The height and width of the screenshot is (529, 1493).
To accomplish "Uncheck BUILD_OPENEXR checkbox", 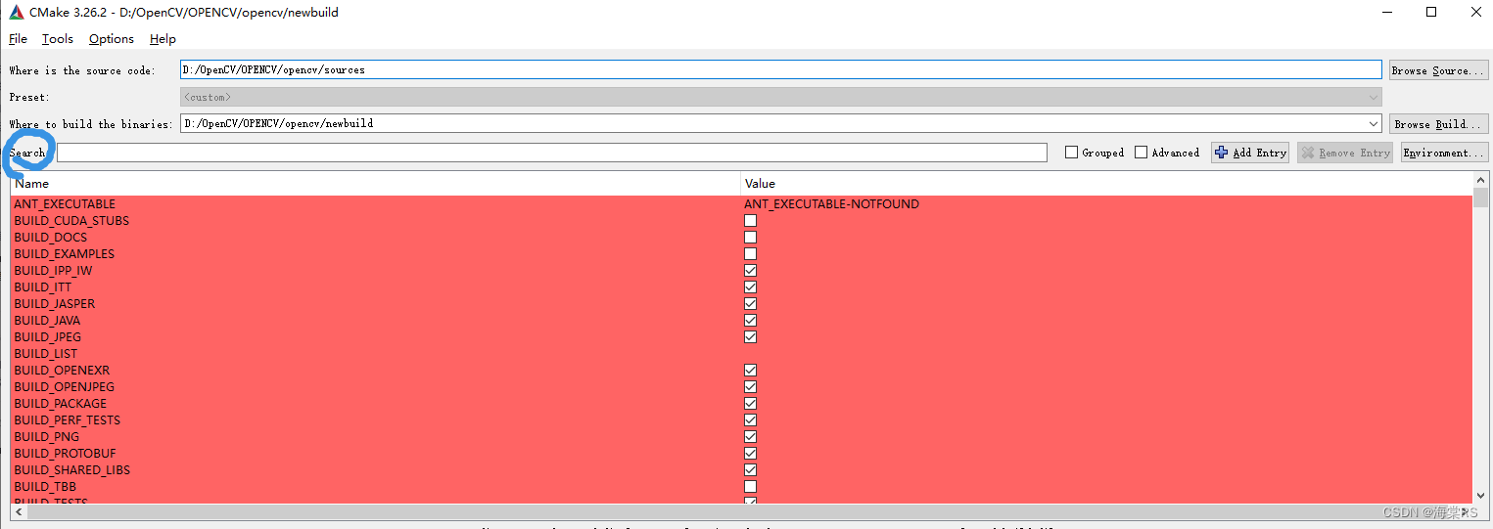I will tap(751, 371).
